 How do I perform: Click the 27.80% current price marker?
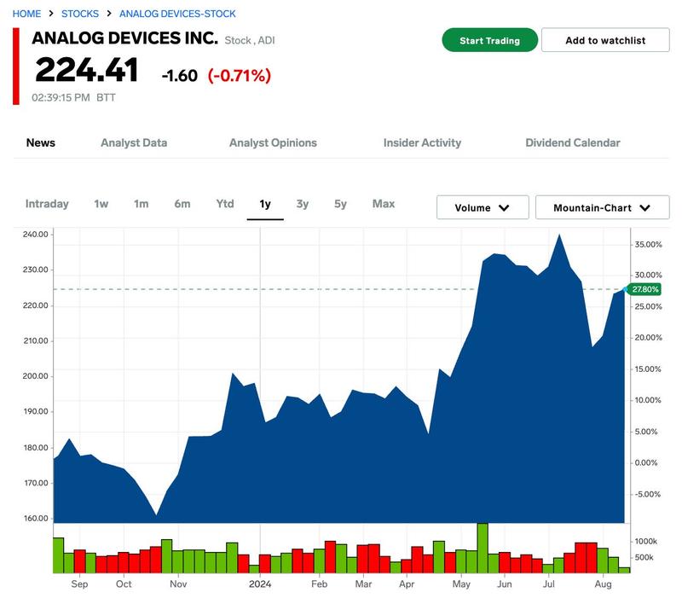tap(645, 289)
